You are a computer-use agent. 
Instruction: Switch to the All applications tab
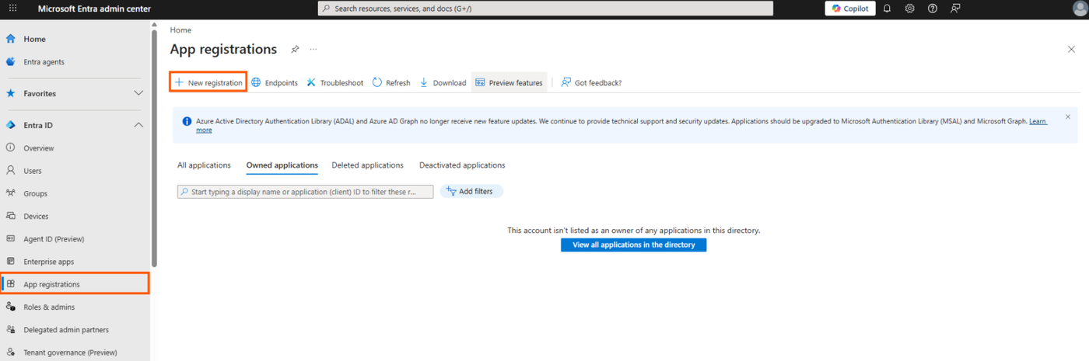click(204, 165)
